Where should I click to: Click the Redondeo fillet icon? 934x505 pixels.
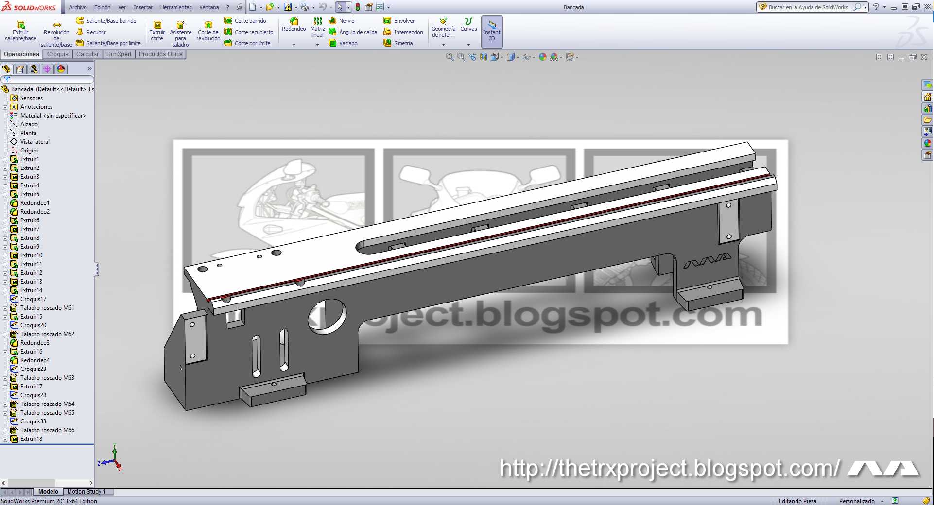point(294,21)
